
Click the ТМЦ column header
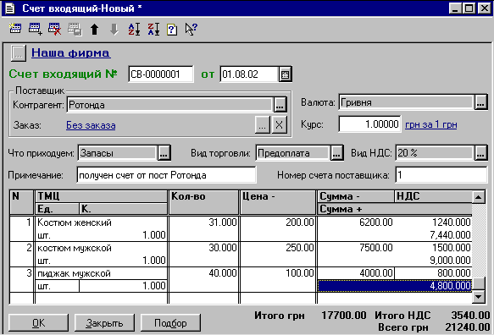(x=101, y=196)
